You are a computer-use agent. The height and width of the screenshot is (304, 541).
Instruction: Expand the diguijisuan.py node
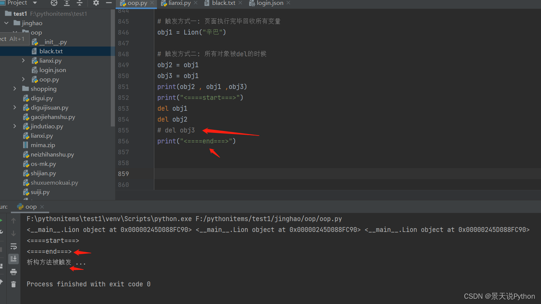[15, 107]
